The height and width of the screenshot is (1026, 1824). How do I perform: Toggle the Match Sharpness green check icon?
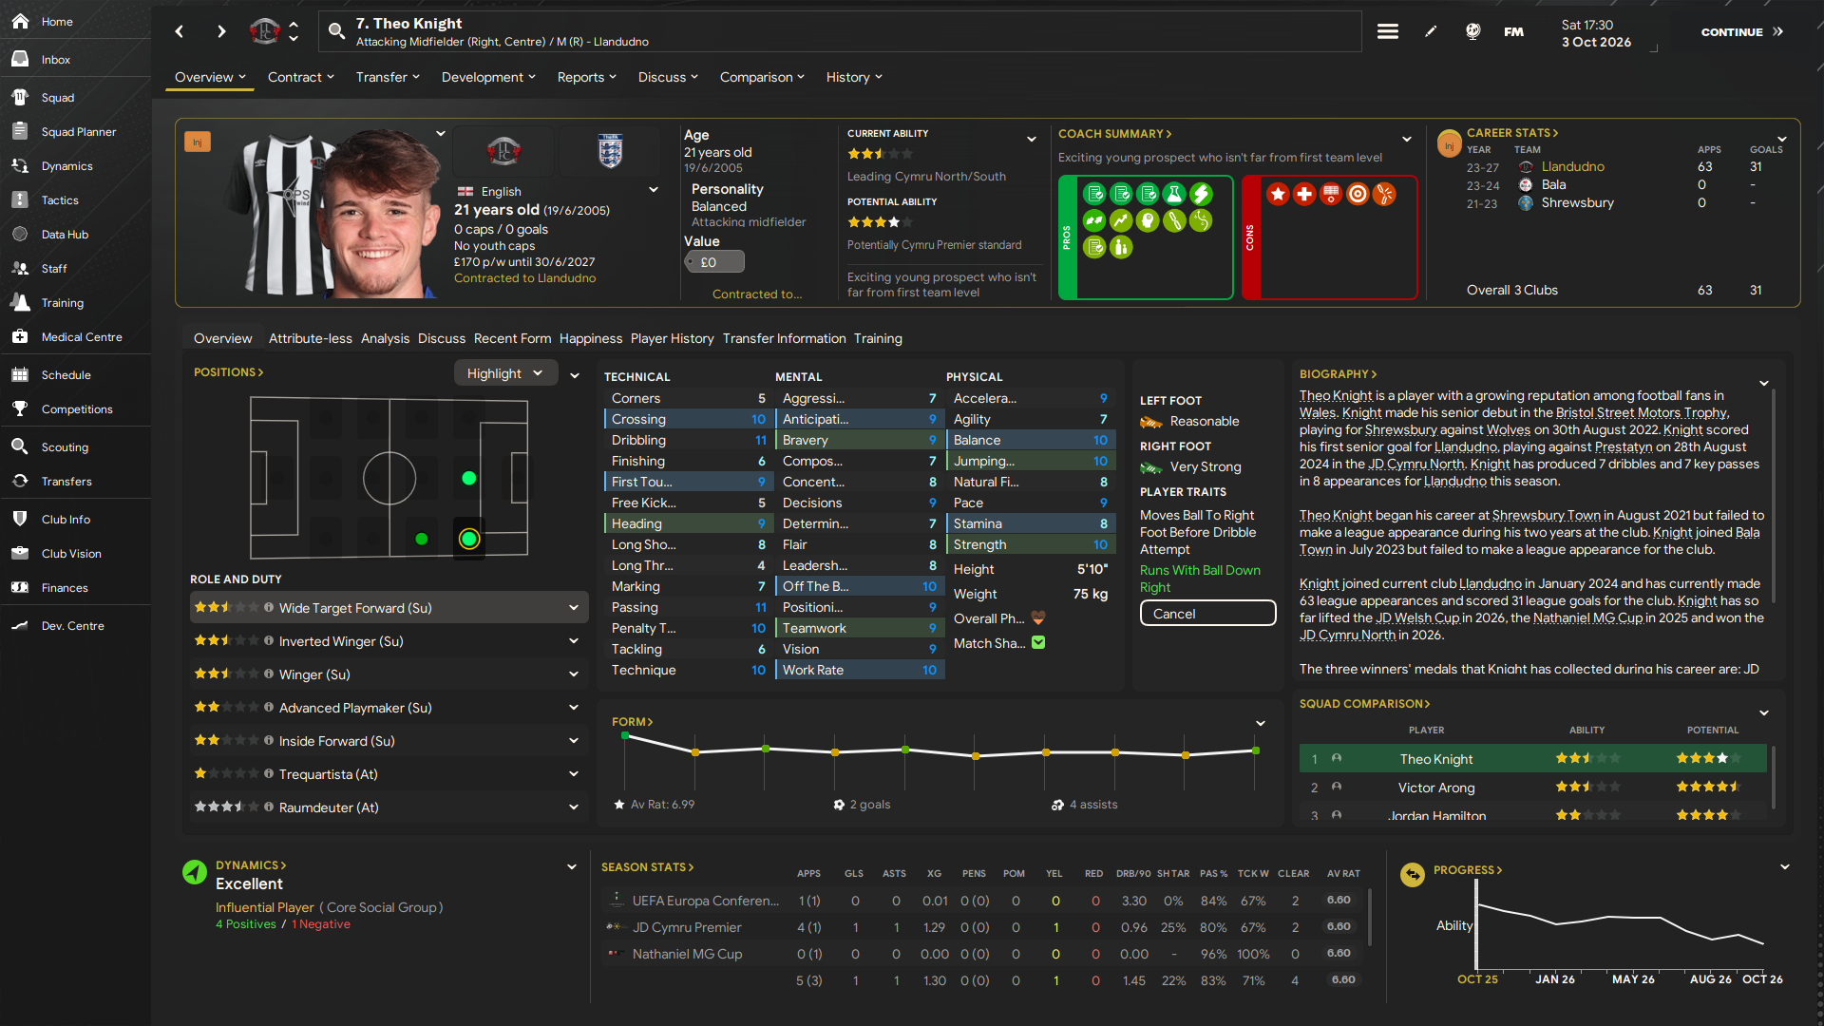click(1038, 643)
